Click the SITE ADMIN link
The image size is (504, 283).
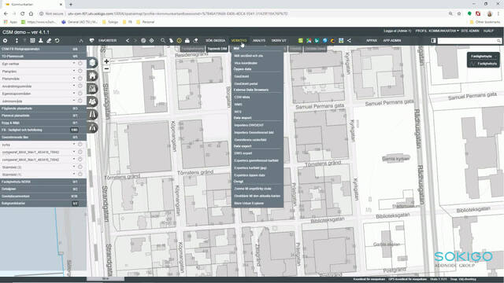[x=470, y=31]
